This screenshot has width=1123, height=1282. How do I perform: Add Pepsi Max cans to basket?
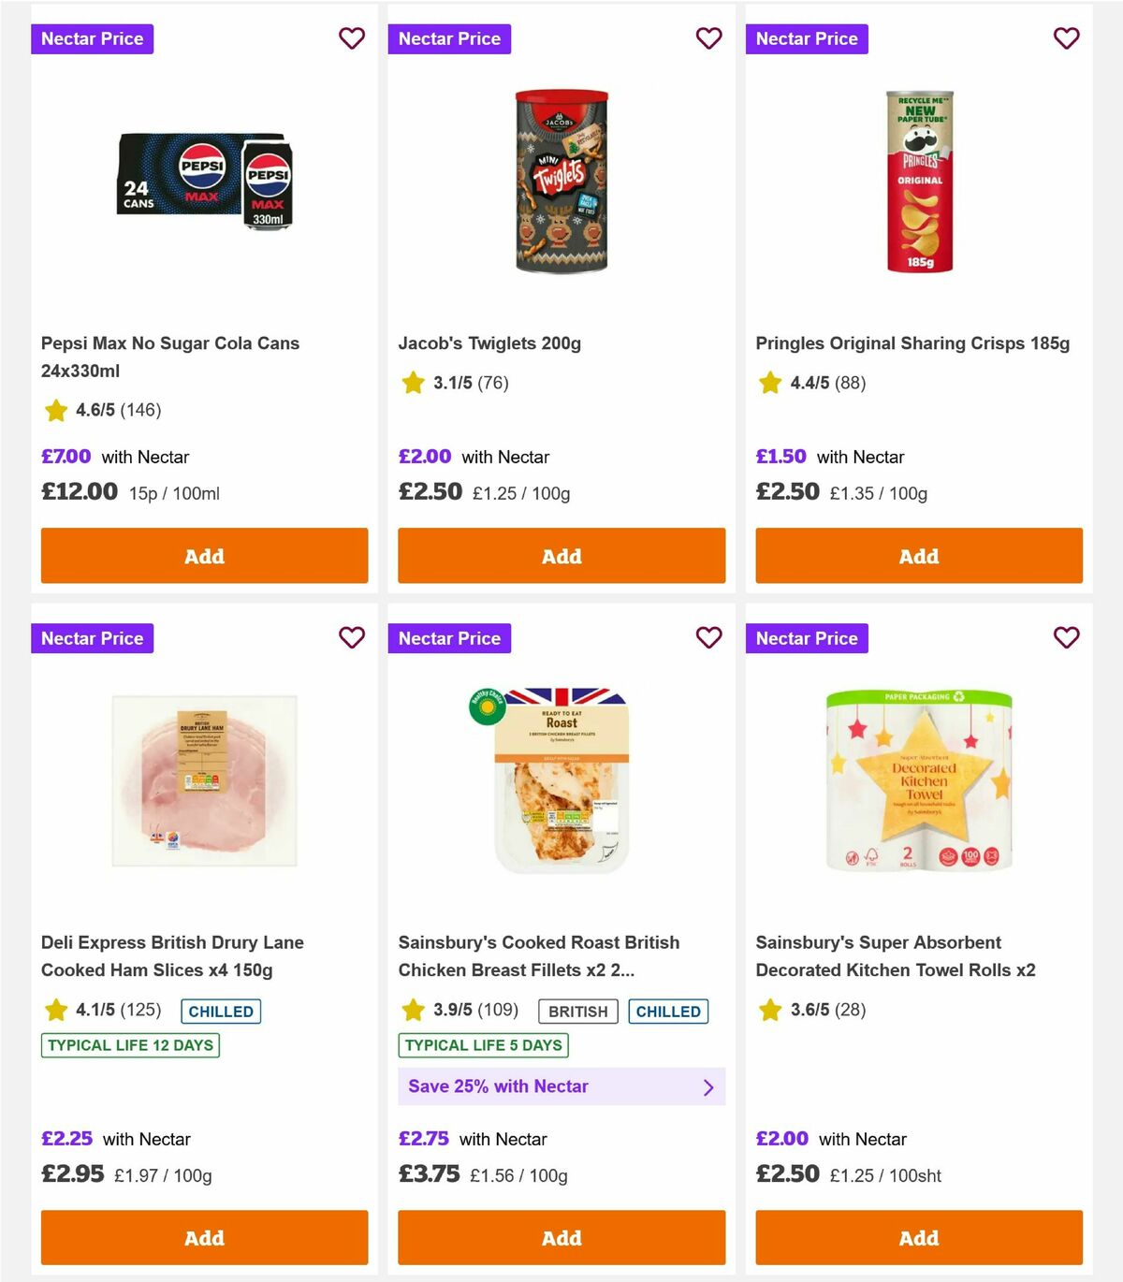[203, 555]
